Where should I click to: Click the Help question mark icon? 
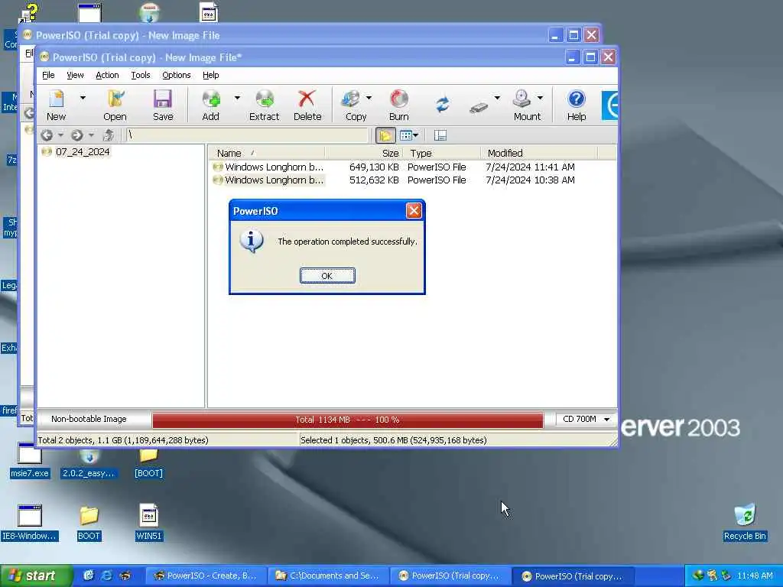click(577, 99)
